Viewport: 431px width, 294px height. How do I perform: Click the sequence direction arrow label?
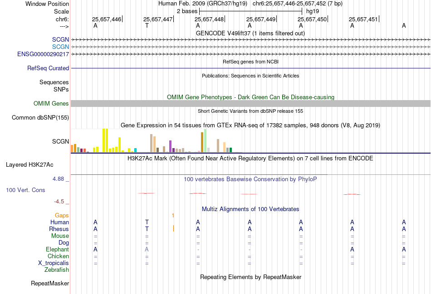pyautogui.click(x=64, y=26)
